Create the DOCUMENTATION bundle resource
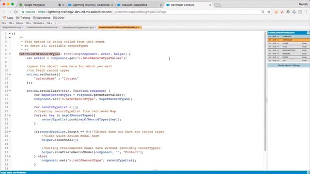The width and height of the screenshot is (310, 174). click(304, 50)
